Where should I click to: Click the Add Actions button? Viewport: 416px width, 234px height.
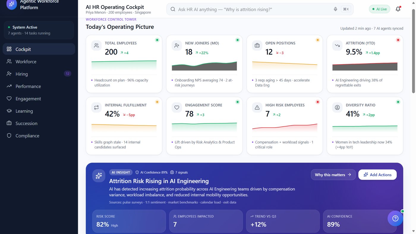[x=377, y=175]
